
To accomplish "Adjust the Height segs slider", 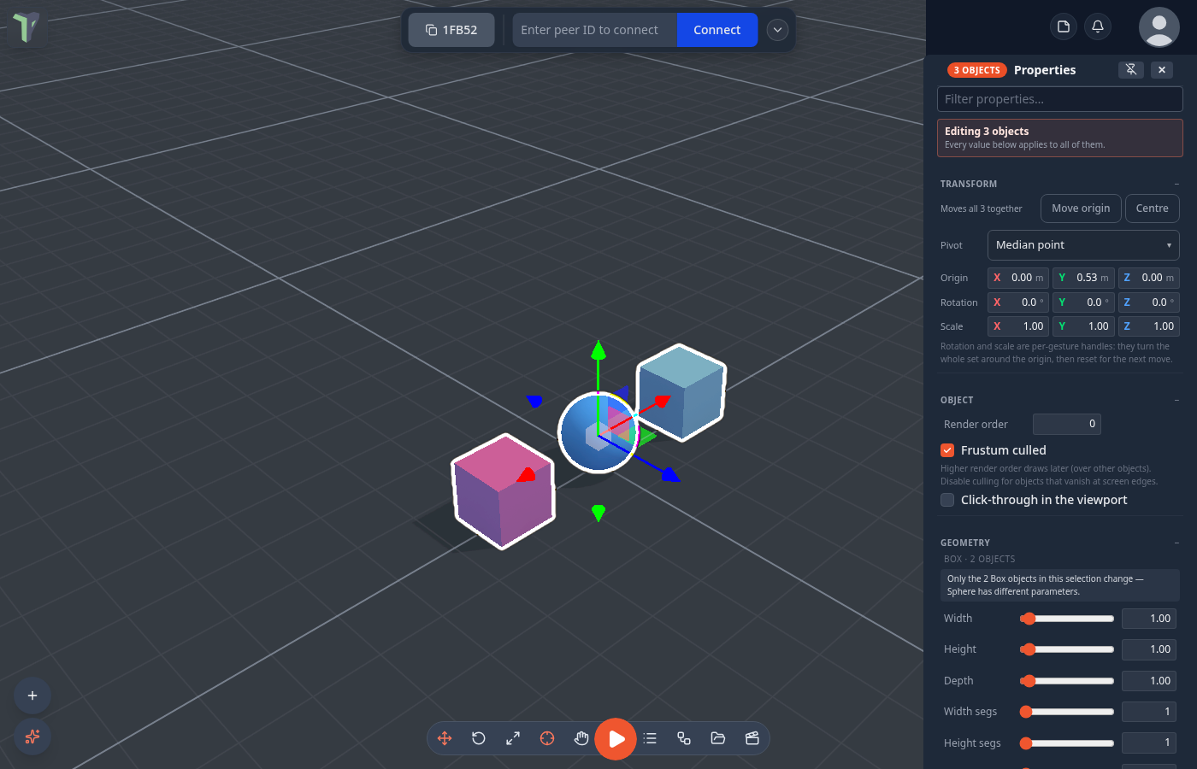I will [x=1067, y=743].
